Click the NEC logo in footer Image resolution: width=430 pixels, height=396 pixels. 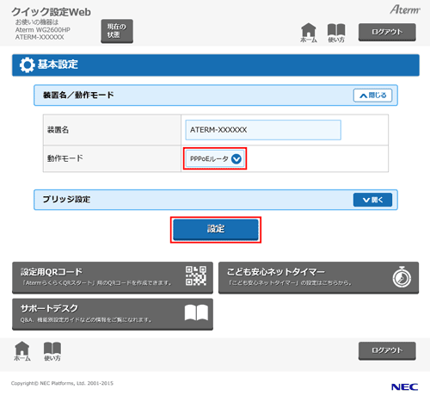(404, 387)
